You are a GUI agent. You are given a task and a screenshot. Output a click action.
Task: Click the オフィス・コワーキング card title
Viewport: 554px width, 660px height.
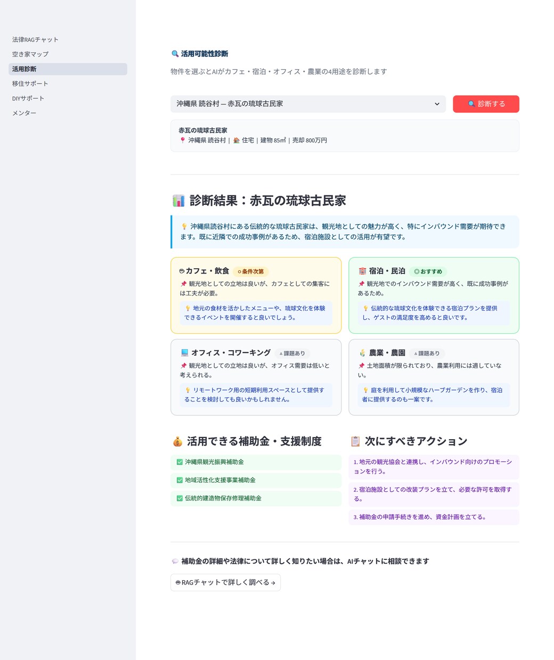[231, 353]
